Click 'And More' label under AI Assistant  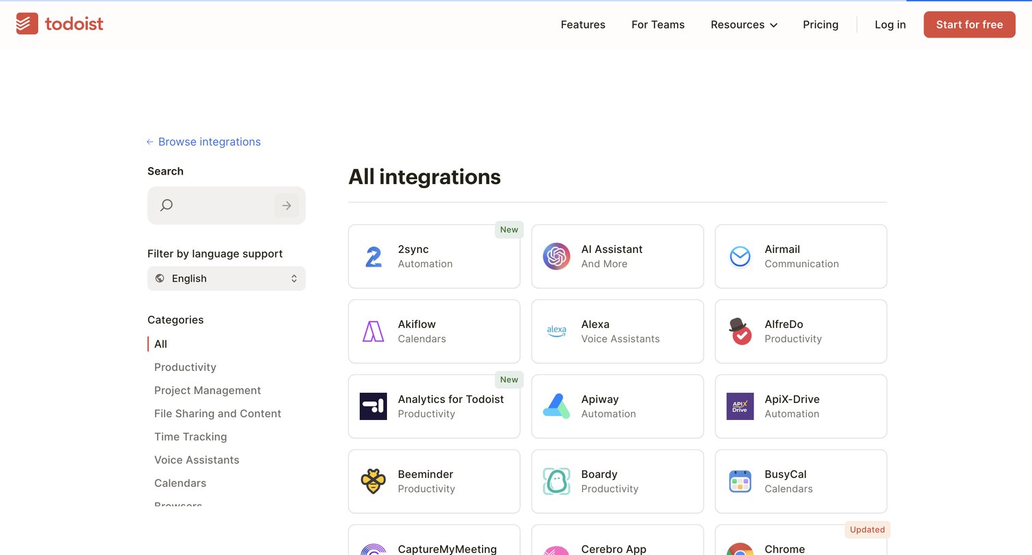[604, 264]
